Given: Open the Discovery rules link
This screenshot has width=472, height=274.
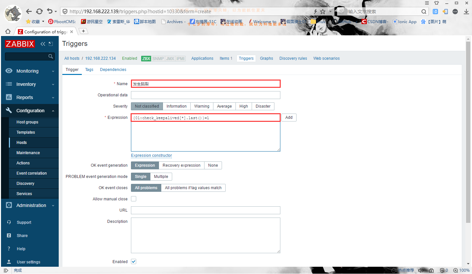Looking at the screenshot, I should (293, 58).
